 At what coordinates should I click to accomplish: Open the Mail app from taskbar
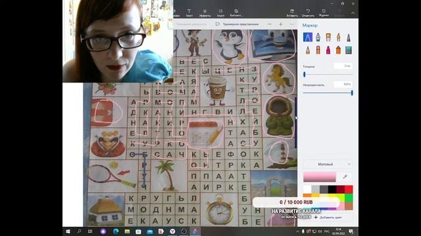click(150, 231)
